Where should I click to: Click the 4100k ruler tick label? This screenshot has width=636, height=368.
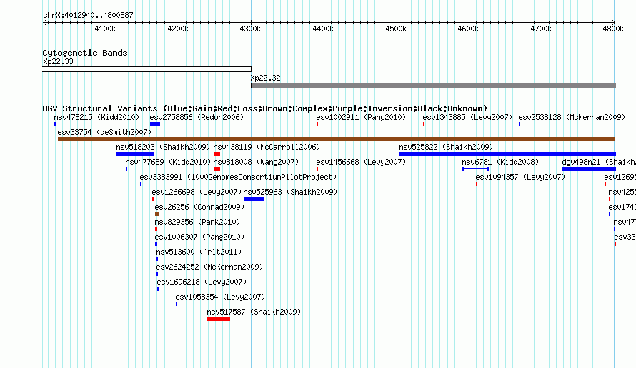(105, 29)
